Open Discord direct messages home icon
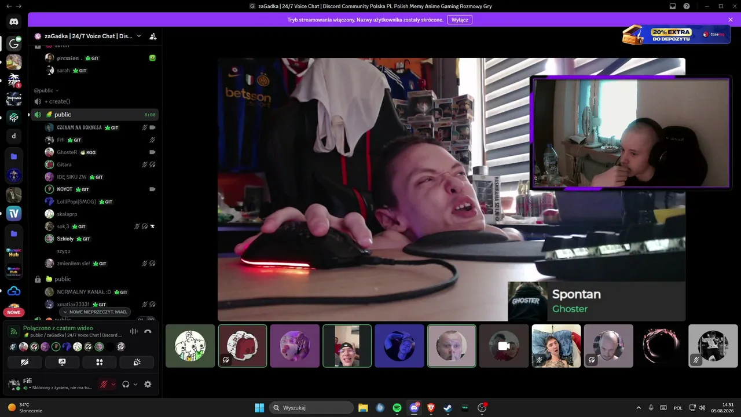Screen dimensions: 741x417 pos(14,22)
